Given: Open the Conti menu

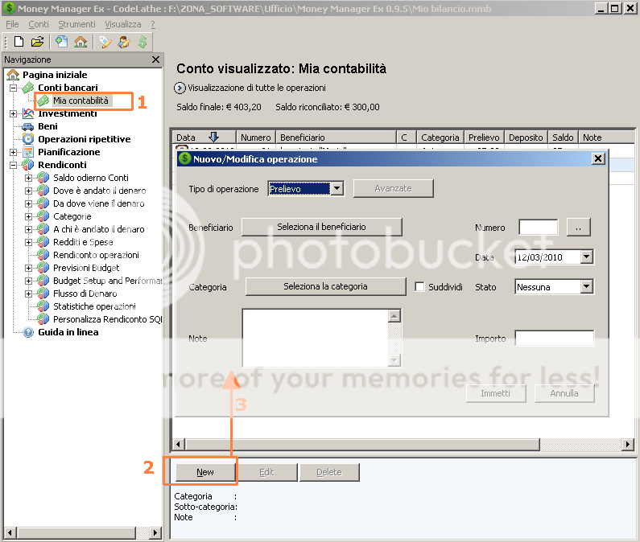Looking at the screenshot, I should pyautogui.click(x=39, y=24).
